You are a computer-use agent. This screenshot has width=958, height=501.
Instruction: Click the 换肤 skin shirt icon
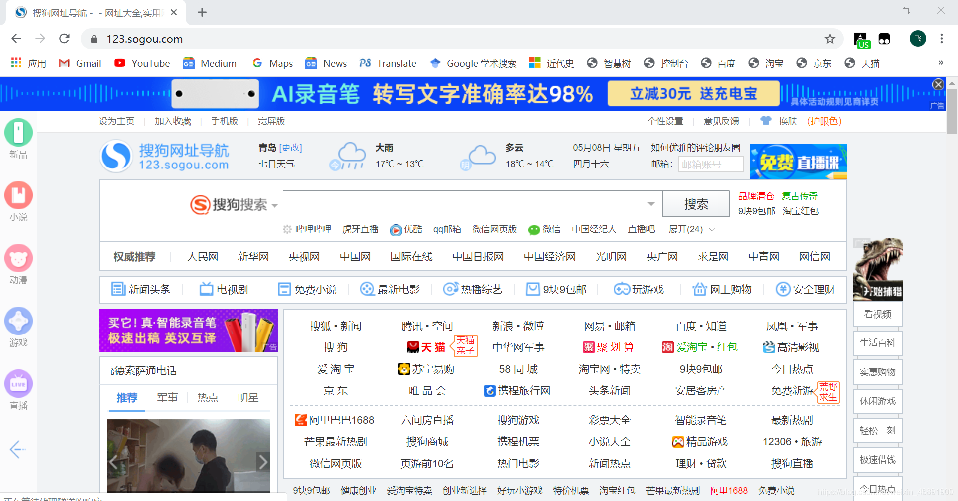766,121
